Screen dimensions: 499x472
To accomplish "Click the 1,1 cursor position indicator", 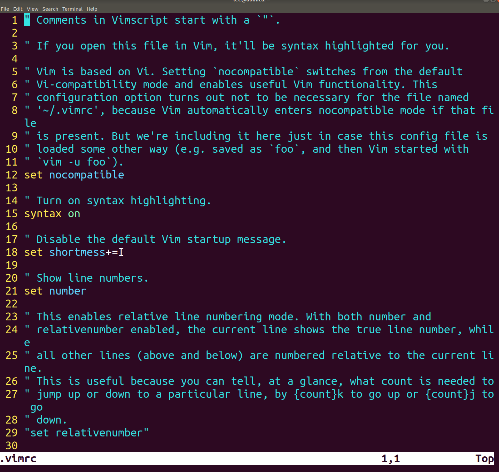I will 391,458.
